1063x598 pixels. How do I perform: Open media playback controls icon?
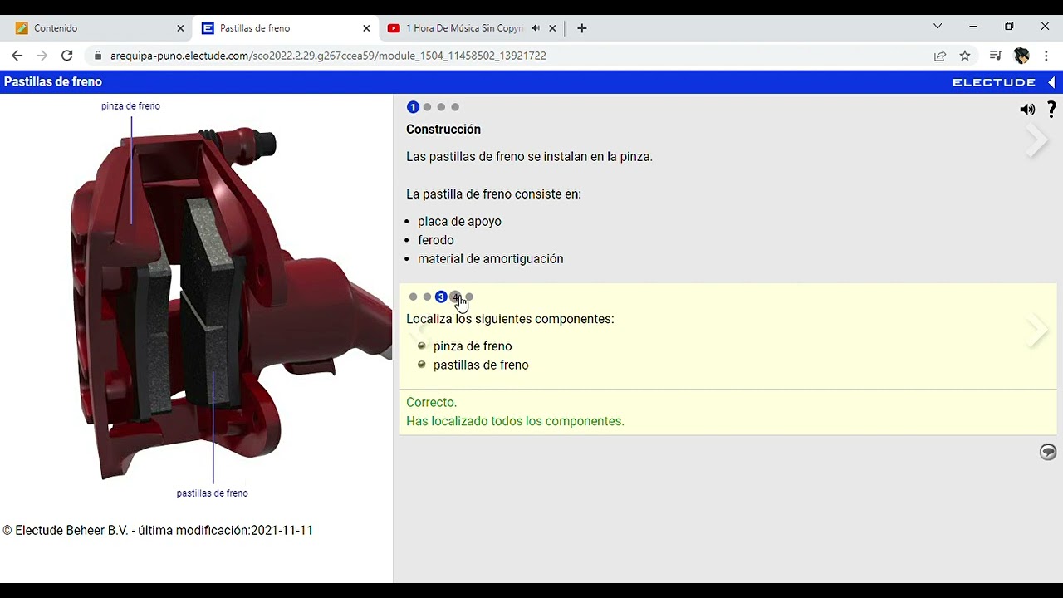996,56
